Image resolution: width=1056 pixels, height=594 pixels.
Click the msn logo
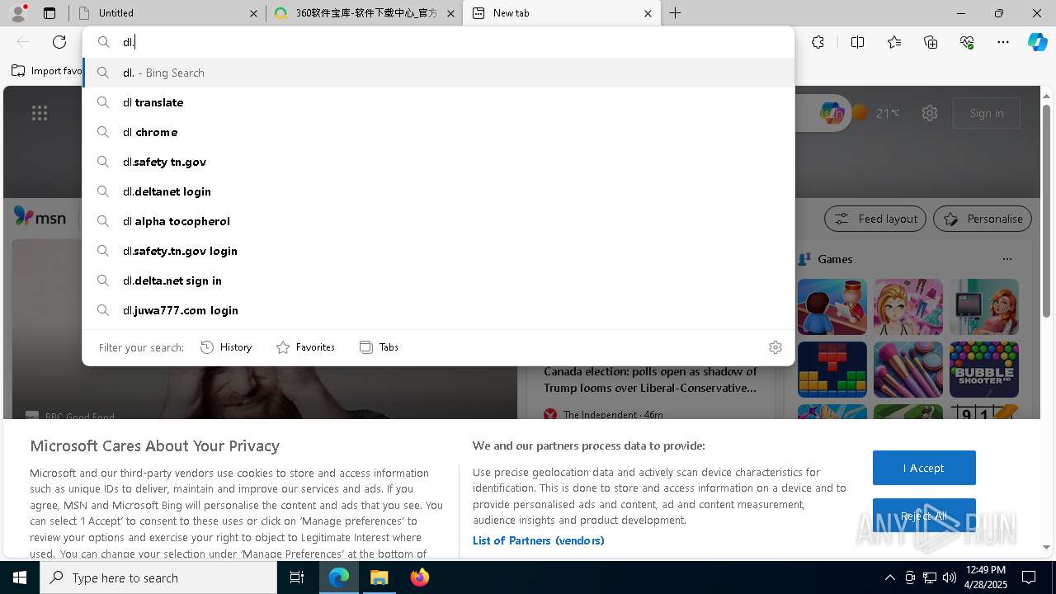pos(40,217)
